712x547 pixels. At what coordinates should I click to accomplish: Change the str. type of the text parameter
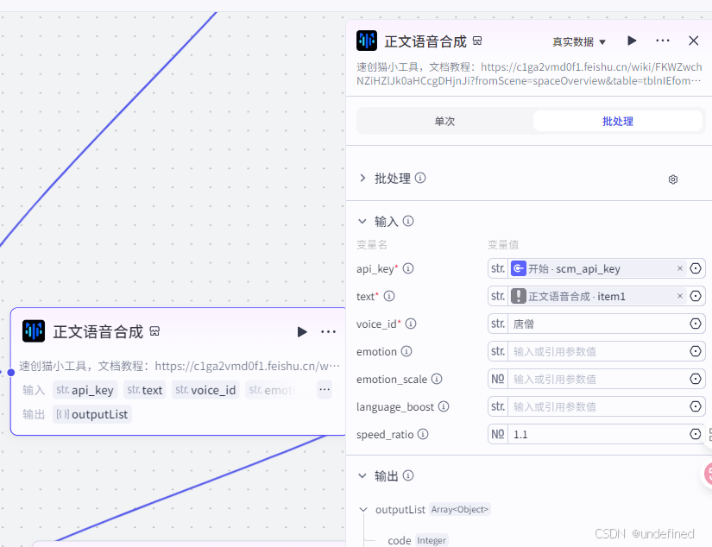pyautogui.click(x=498, y=297)
